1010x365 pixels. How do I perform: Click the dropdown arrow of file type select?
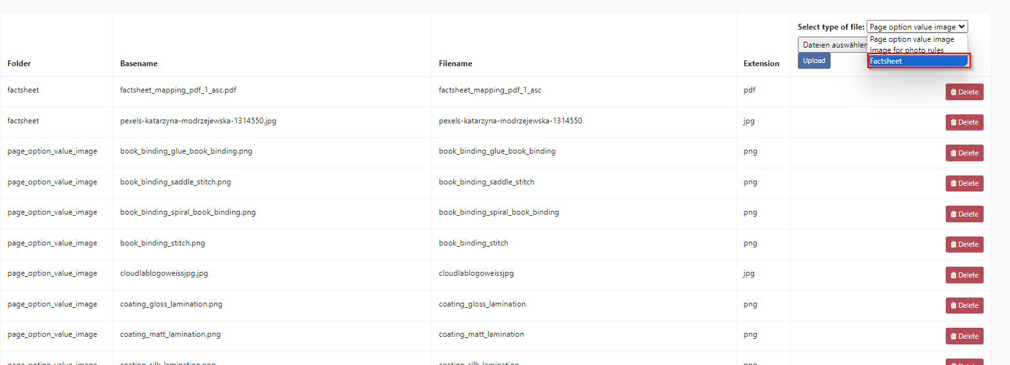click(x=962, y=27)
